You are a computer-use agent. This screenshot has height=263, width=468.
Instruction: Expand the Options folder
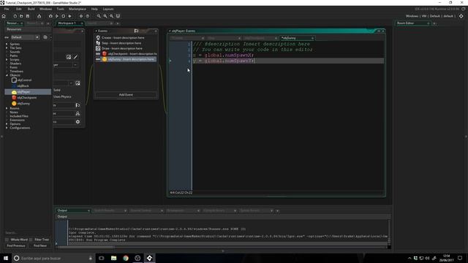coord(7,123)
